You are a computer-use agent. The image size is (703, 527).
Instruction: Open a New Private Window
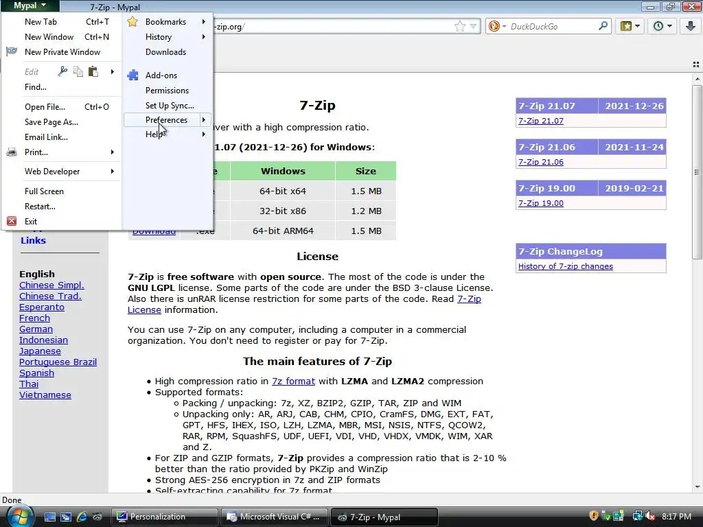pyautogui.click(x=62, y=52)
